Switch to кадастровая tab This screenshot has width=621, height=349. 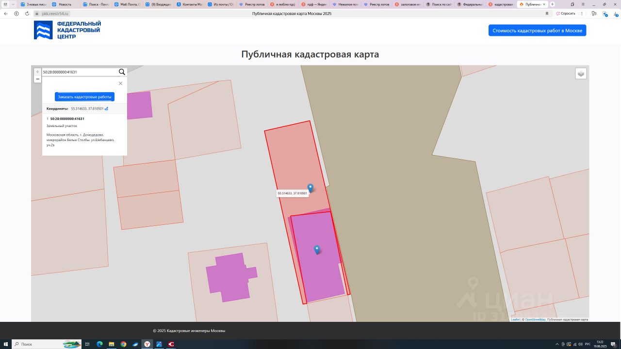pyautogui.click(x=501, y=4)
